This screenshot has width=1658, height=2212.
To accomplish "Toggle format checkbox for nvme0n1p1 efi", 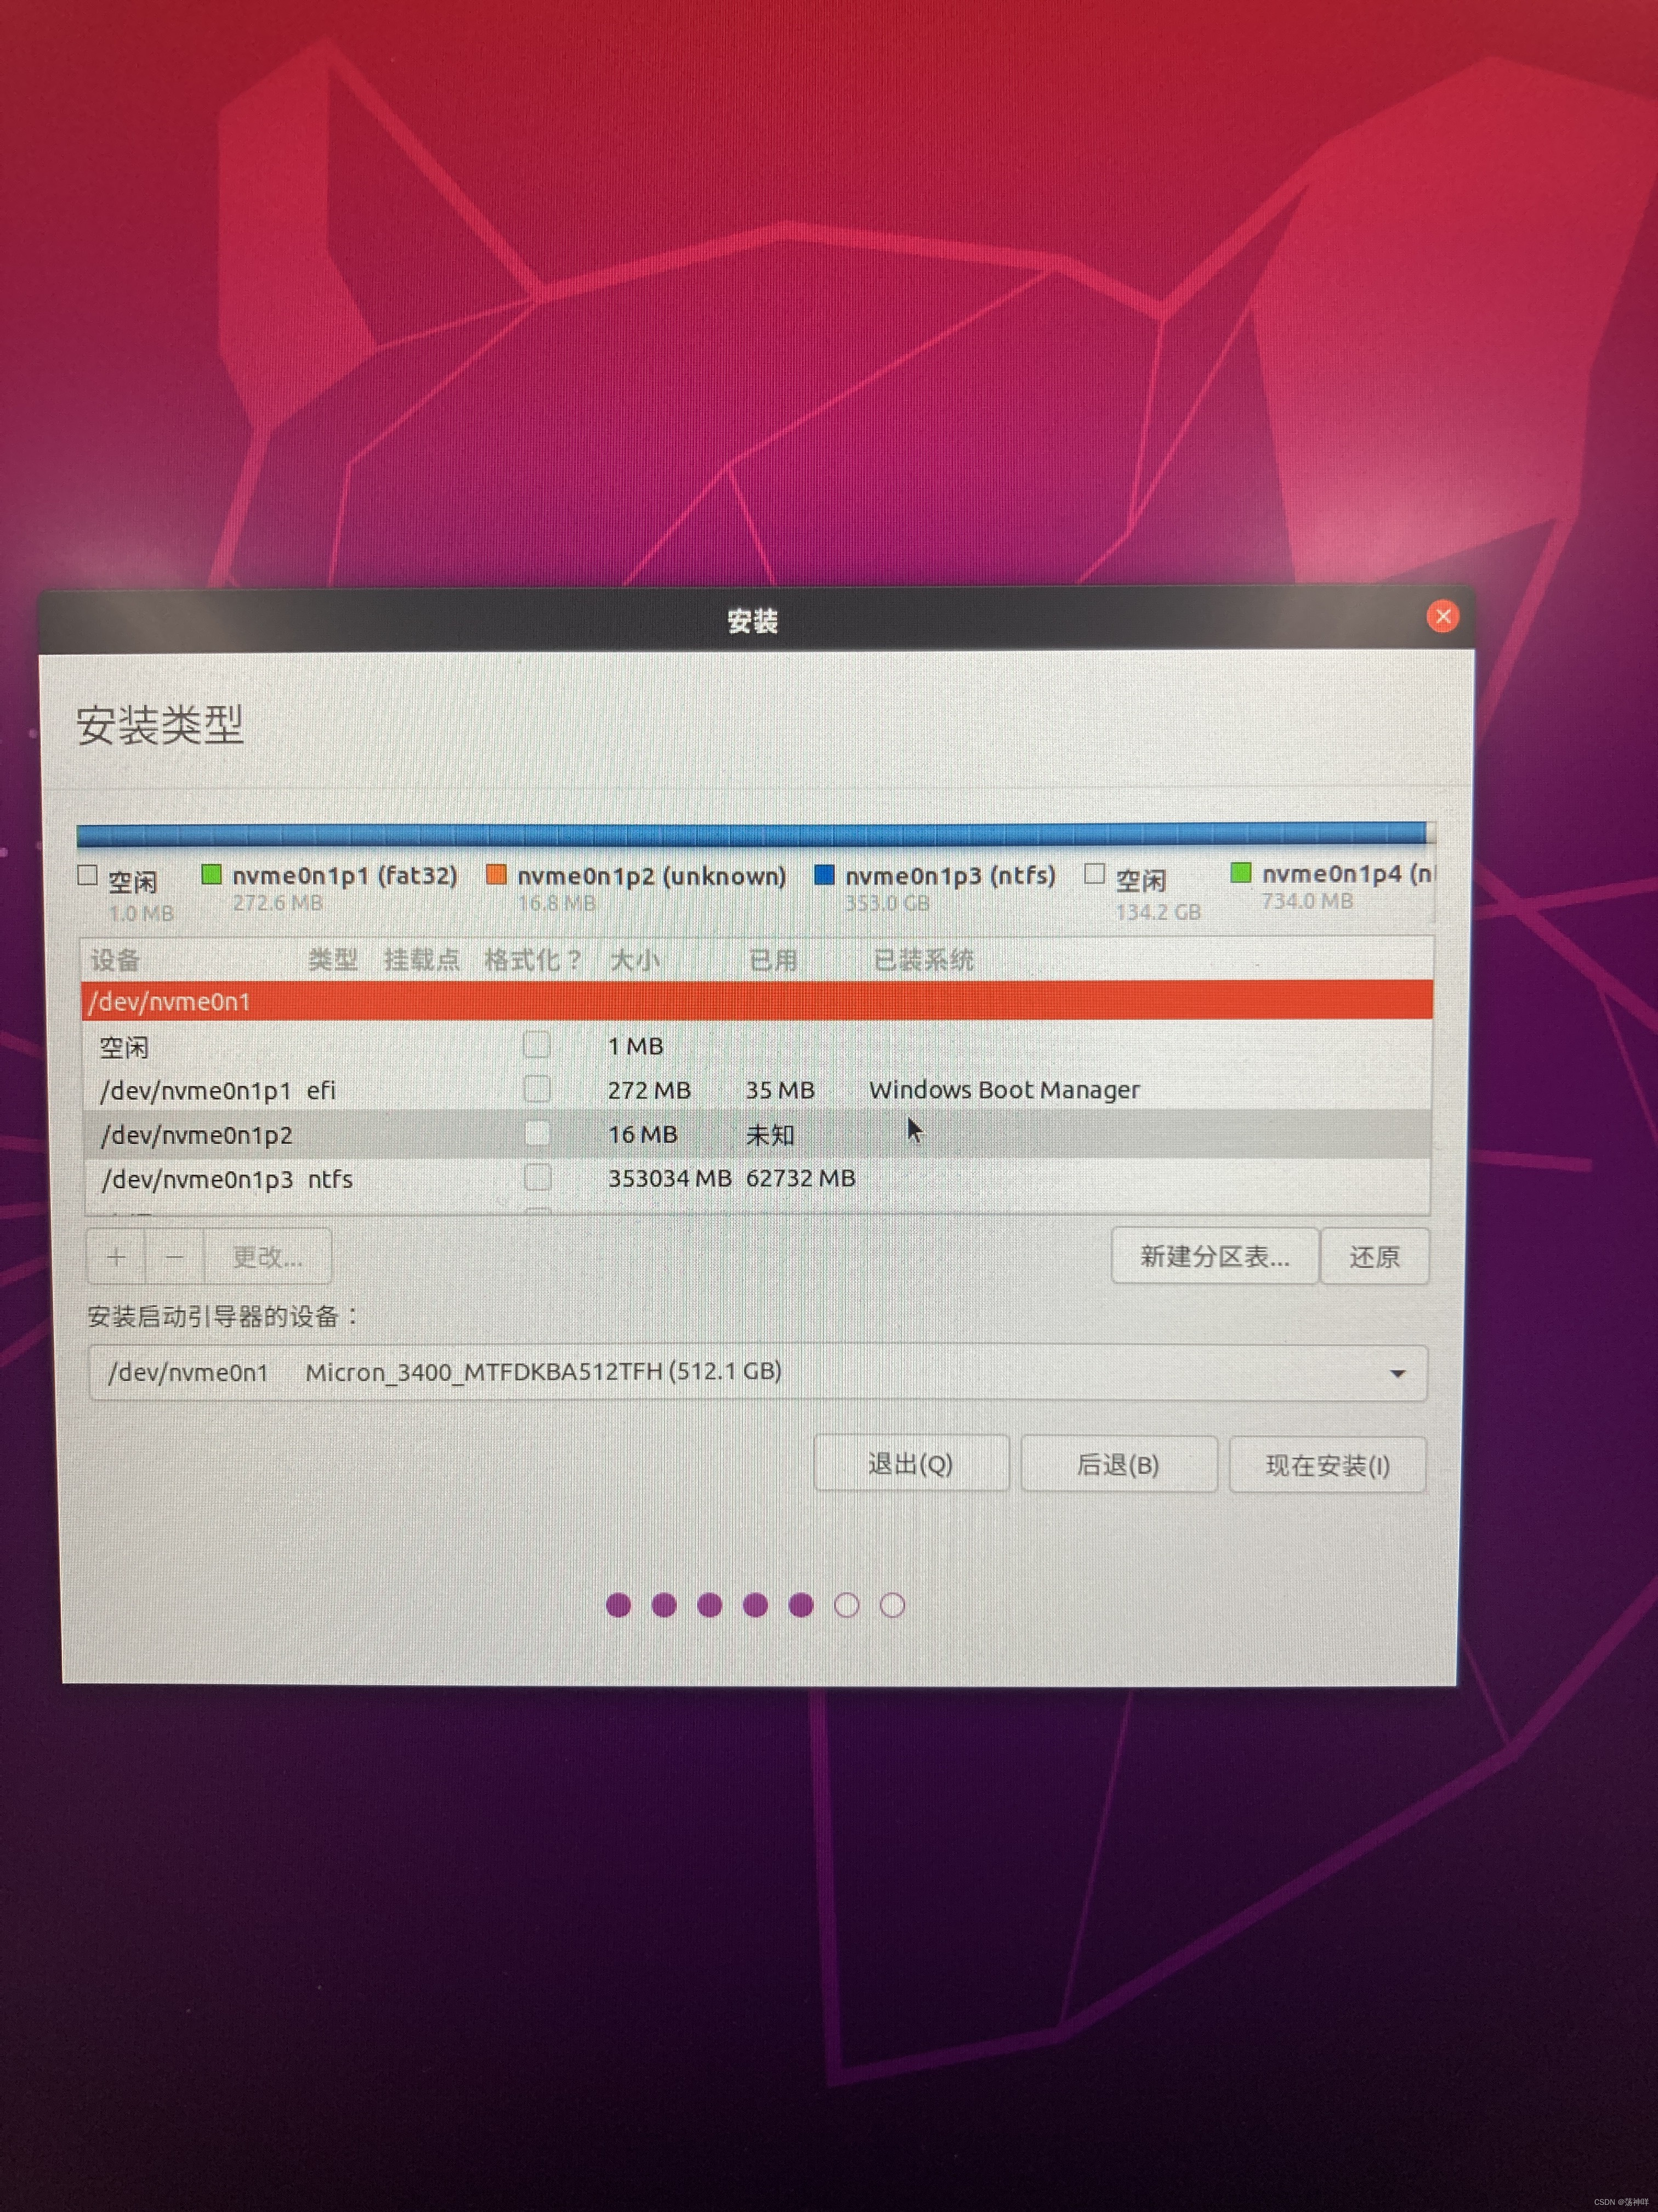I will pos(537,1089).
